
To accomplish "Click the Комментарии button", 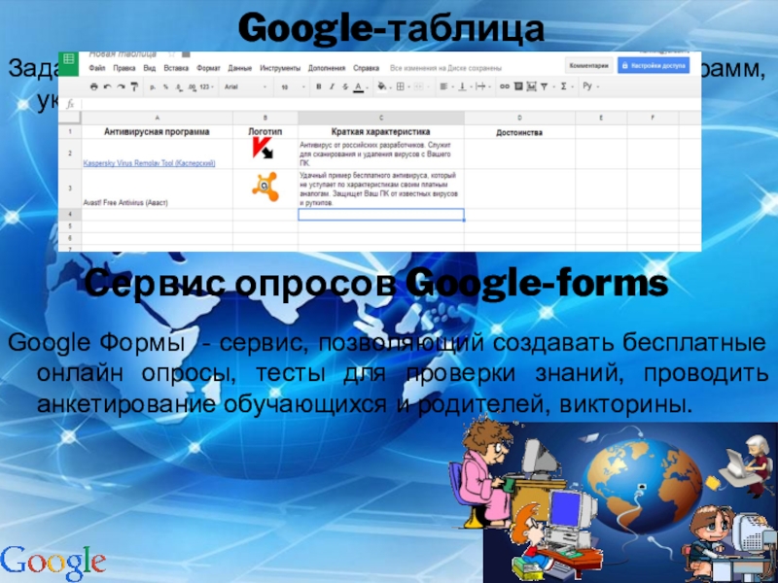I will click(x=589, y=65).
